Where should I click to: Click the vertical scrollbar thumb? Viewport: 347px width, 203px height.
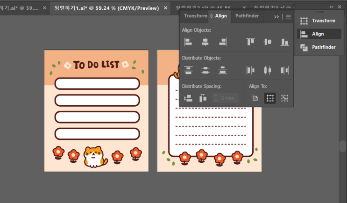[343, 146]
